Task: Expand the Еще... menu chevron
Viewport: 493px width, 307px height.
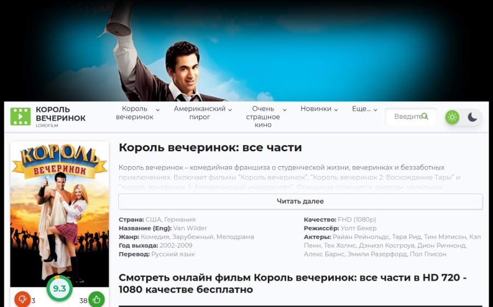Action: point(375,110)
